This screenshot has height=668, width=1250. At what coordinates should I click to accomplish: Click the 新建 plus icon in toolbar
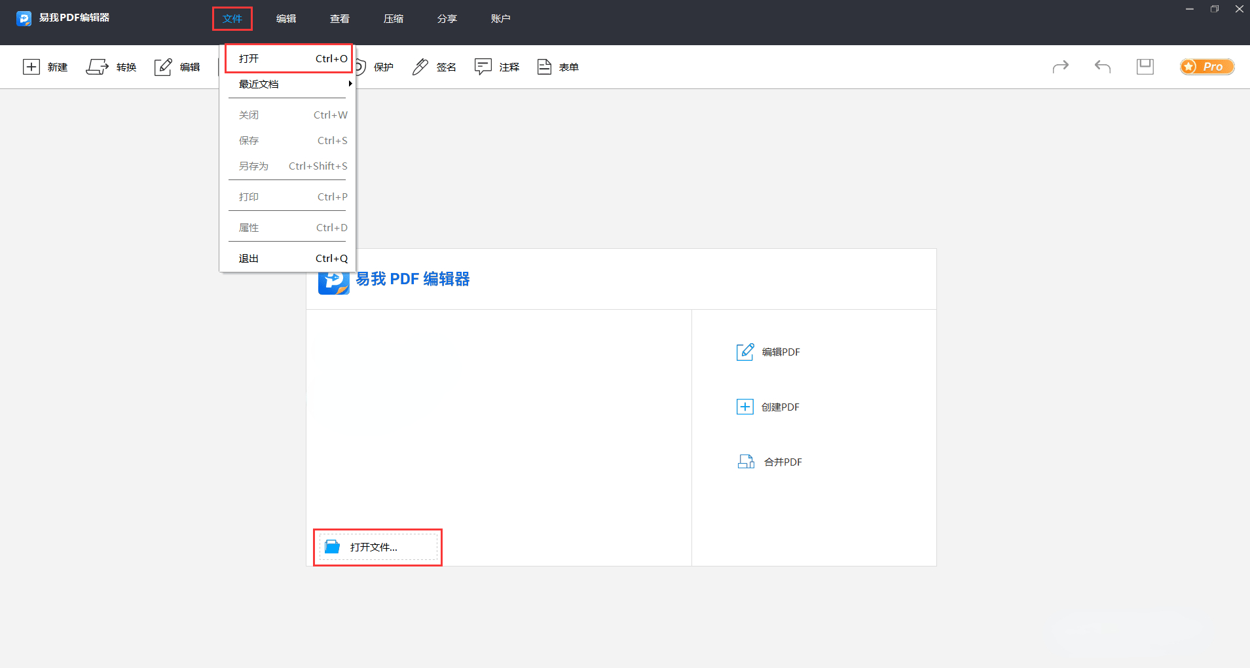tap(31, 67)
